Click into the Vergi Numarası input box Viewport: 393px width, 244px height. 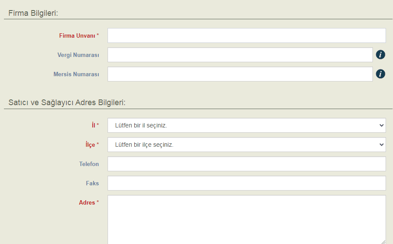[x=240, y=55]
